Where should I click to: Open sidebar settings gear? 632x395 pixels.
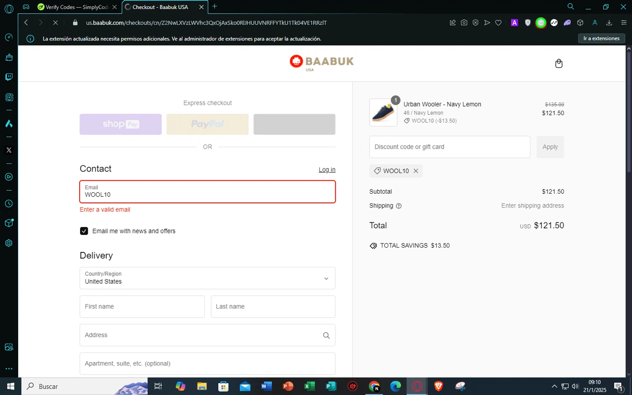coord(9,243)
